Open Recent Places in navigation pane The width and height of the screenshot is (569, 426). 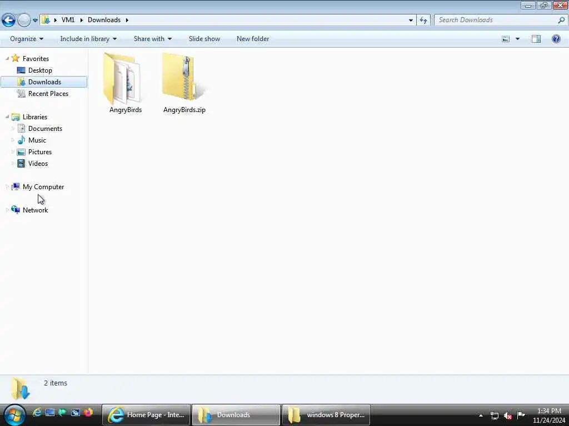48,93
